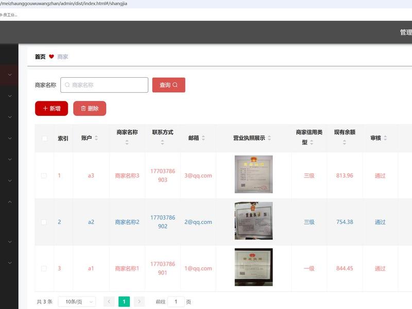Viewport: 412px width, 309px height.
Task: Sort by the 商家信用类型 column arrows
Action: tap(312, 143)
